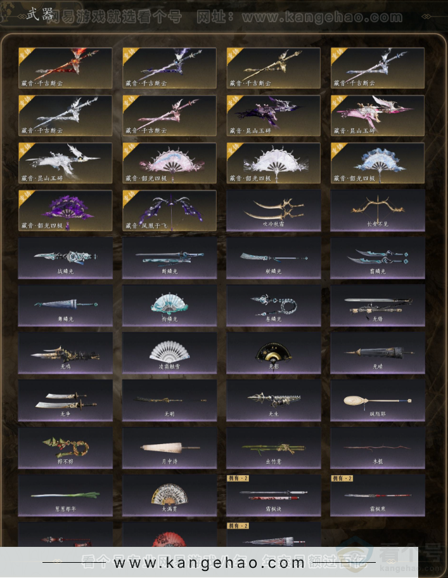The width and height of the screenshot is (448, 578).
Task: Select the 飒陌耶 spoon-shaped weapon
Action: point(378,401)
